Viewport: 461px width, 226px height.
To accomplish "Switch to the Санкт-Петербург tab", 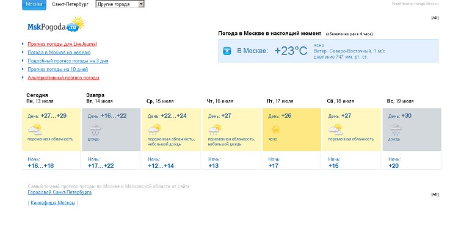I will click(70, 4).
